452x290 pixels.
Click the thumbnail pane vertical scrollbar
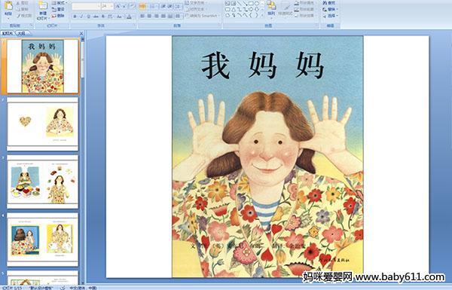83,161
